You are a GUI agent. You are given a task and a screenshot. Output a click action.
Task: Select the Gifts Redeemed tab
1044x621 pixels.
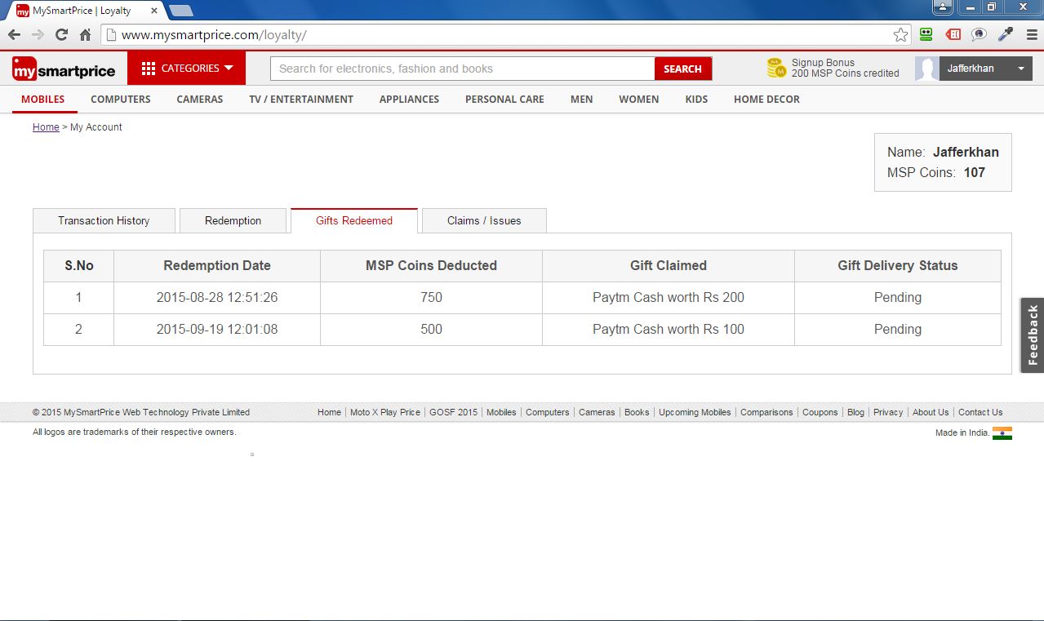(x=354, y=220)
